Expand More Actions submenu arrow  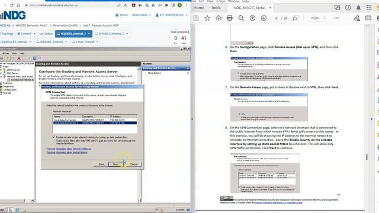[188, 73]
